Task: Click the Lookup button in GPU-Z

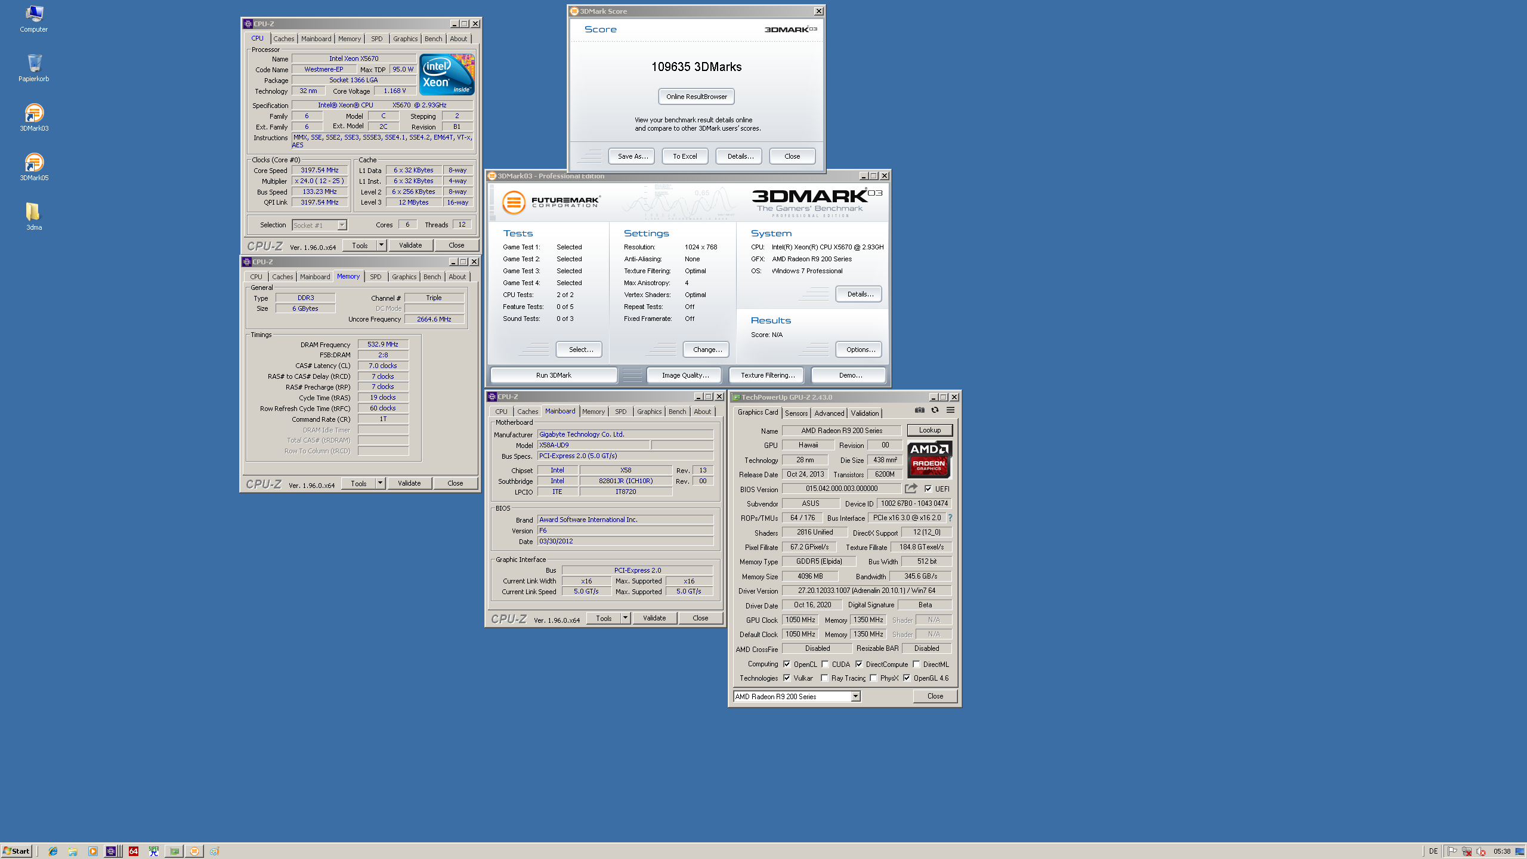Action: pos(929,430)
